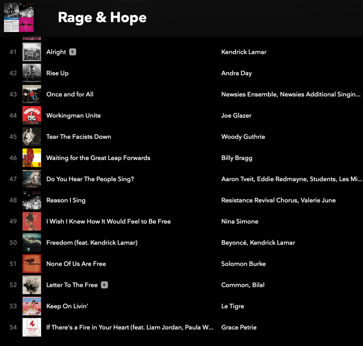Select album art for Waiting for the Great Leap Forwards

point(32,157)
